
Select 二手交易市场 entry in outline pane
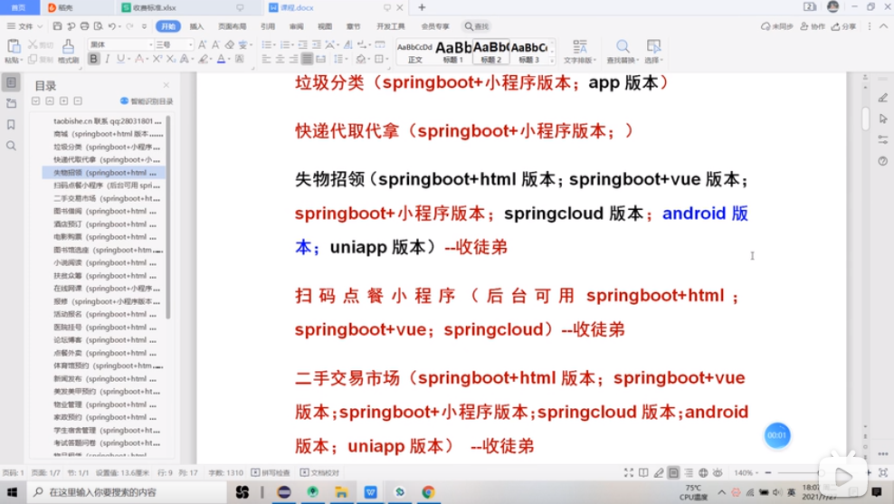pos(106,198)
